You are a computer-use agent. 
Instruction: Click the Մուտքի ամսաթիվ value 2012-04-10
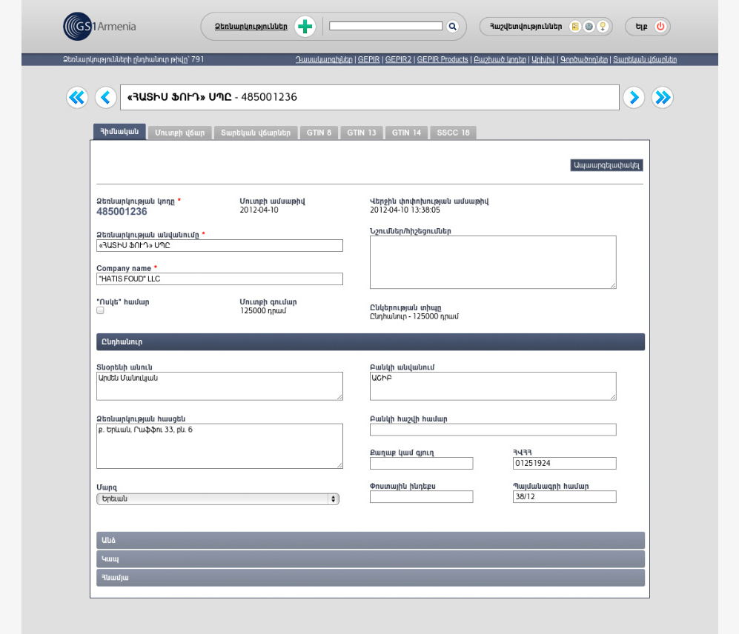259,210
